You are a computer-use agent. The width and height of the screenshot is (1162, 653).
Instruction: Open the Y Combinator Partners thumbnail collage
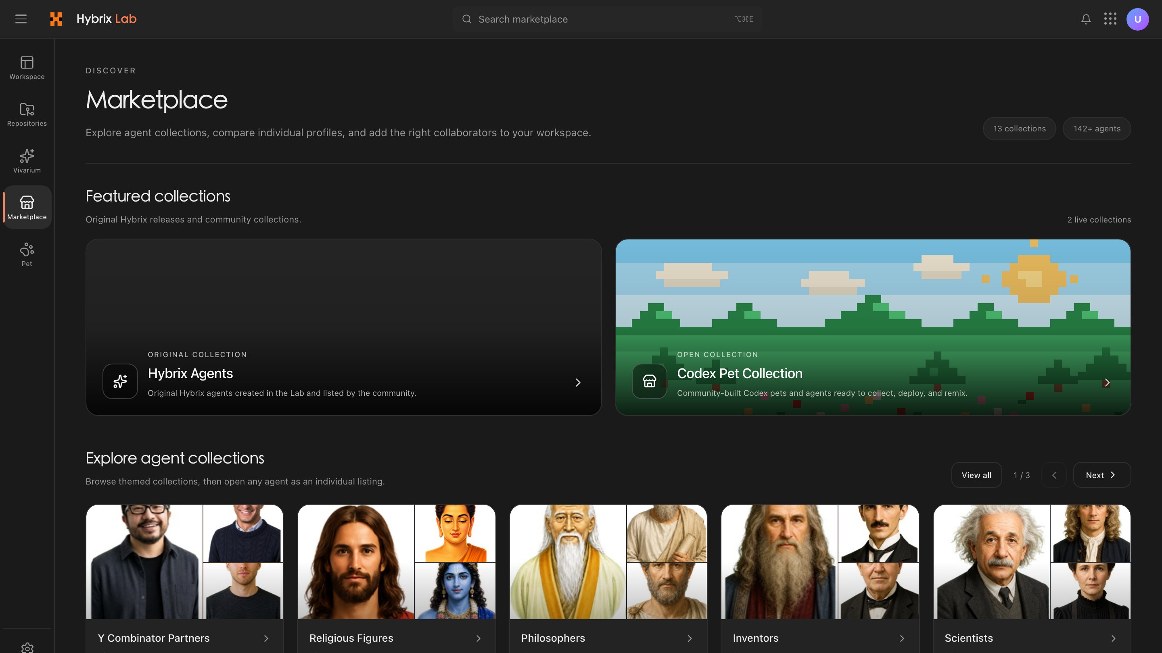click(x=184, y=561)
